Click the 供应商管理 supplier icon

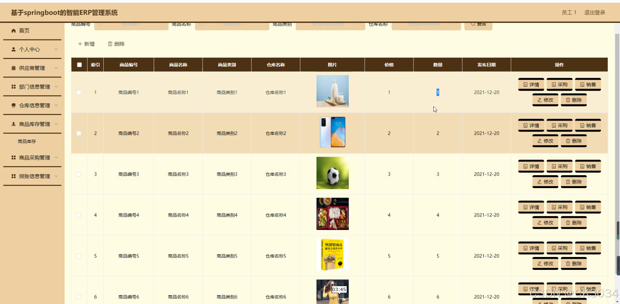14,68
